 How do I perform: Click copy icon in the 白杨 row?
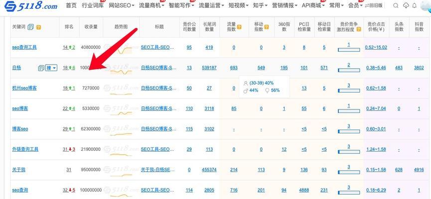pos(41,68)
